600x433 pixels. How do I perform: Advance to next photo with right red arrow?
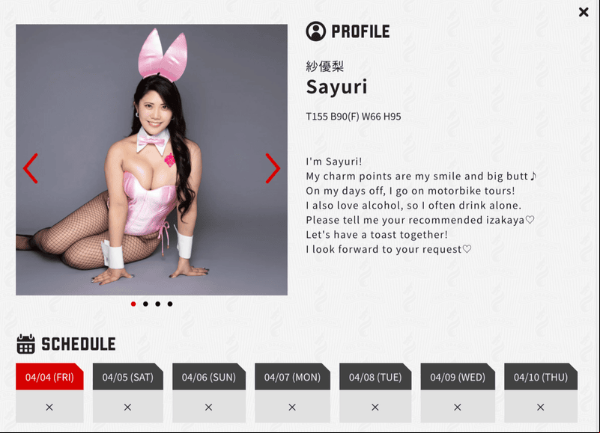click(x=273, y=168)
